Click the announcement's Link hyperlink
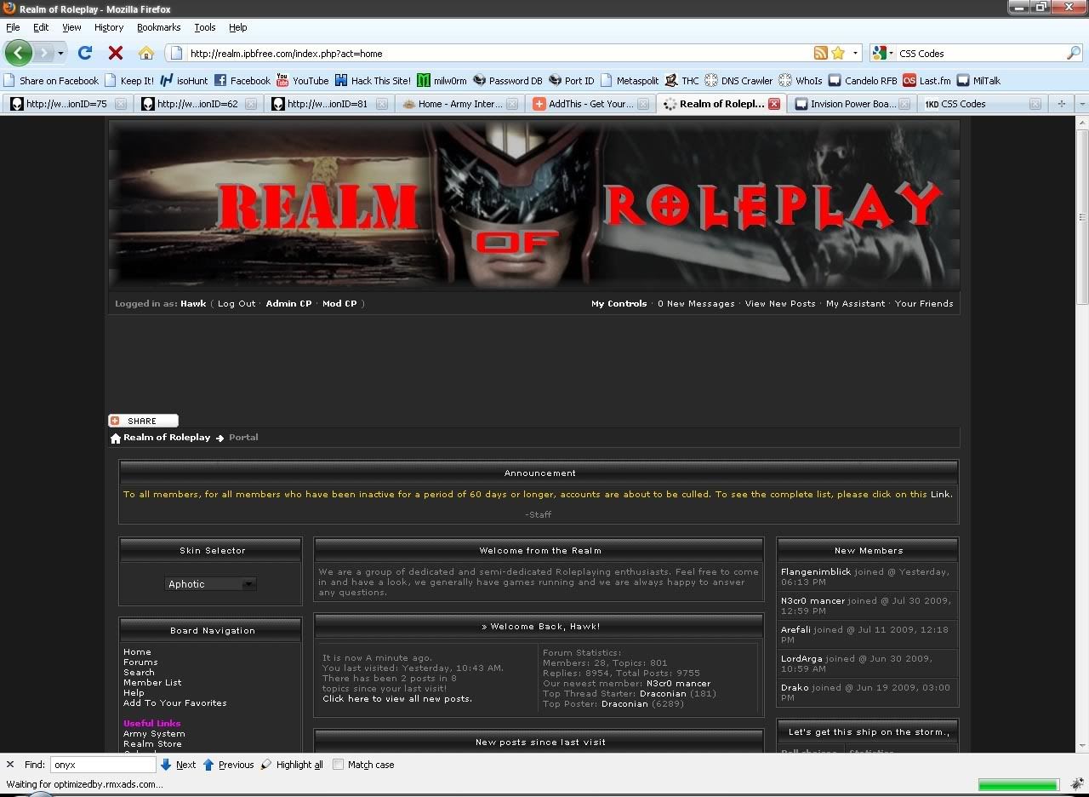 click(x=940, y=495)
